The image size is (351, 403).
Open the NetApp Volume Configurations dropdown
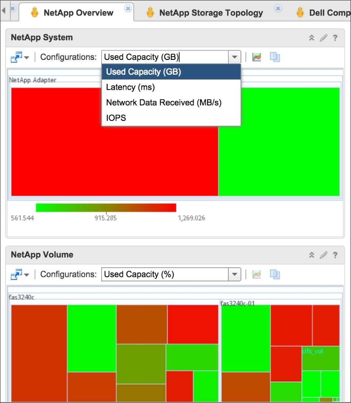click(234, 274)
